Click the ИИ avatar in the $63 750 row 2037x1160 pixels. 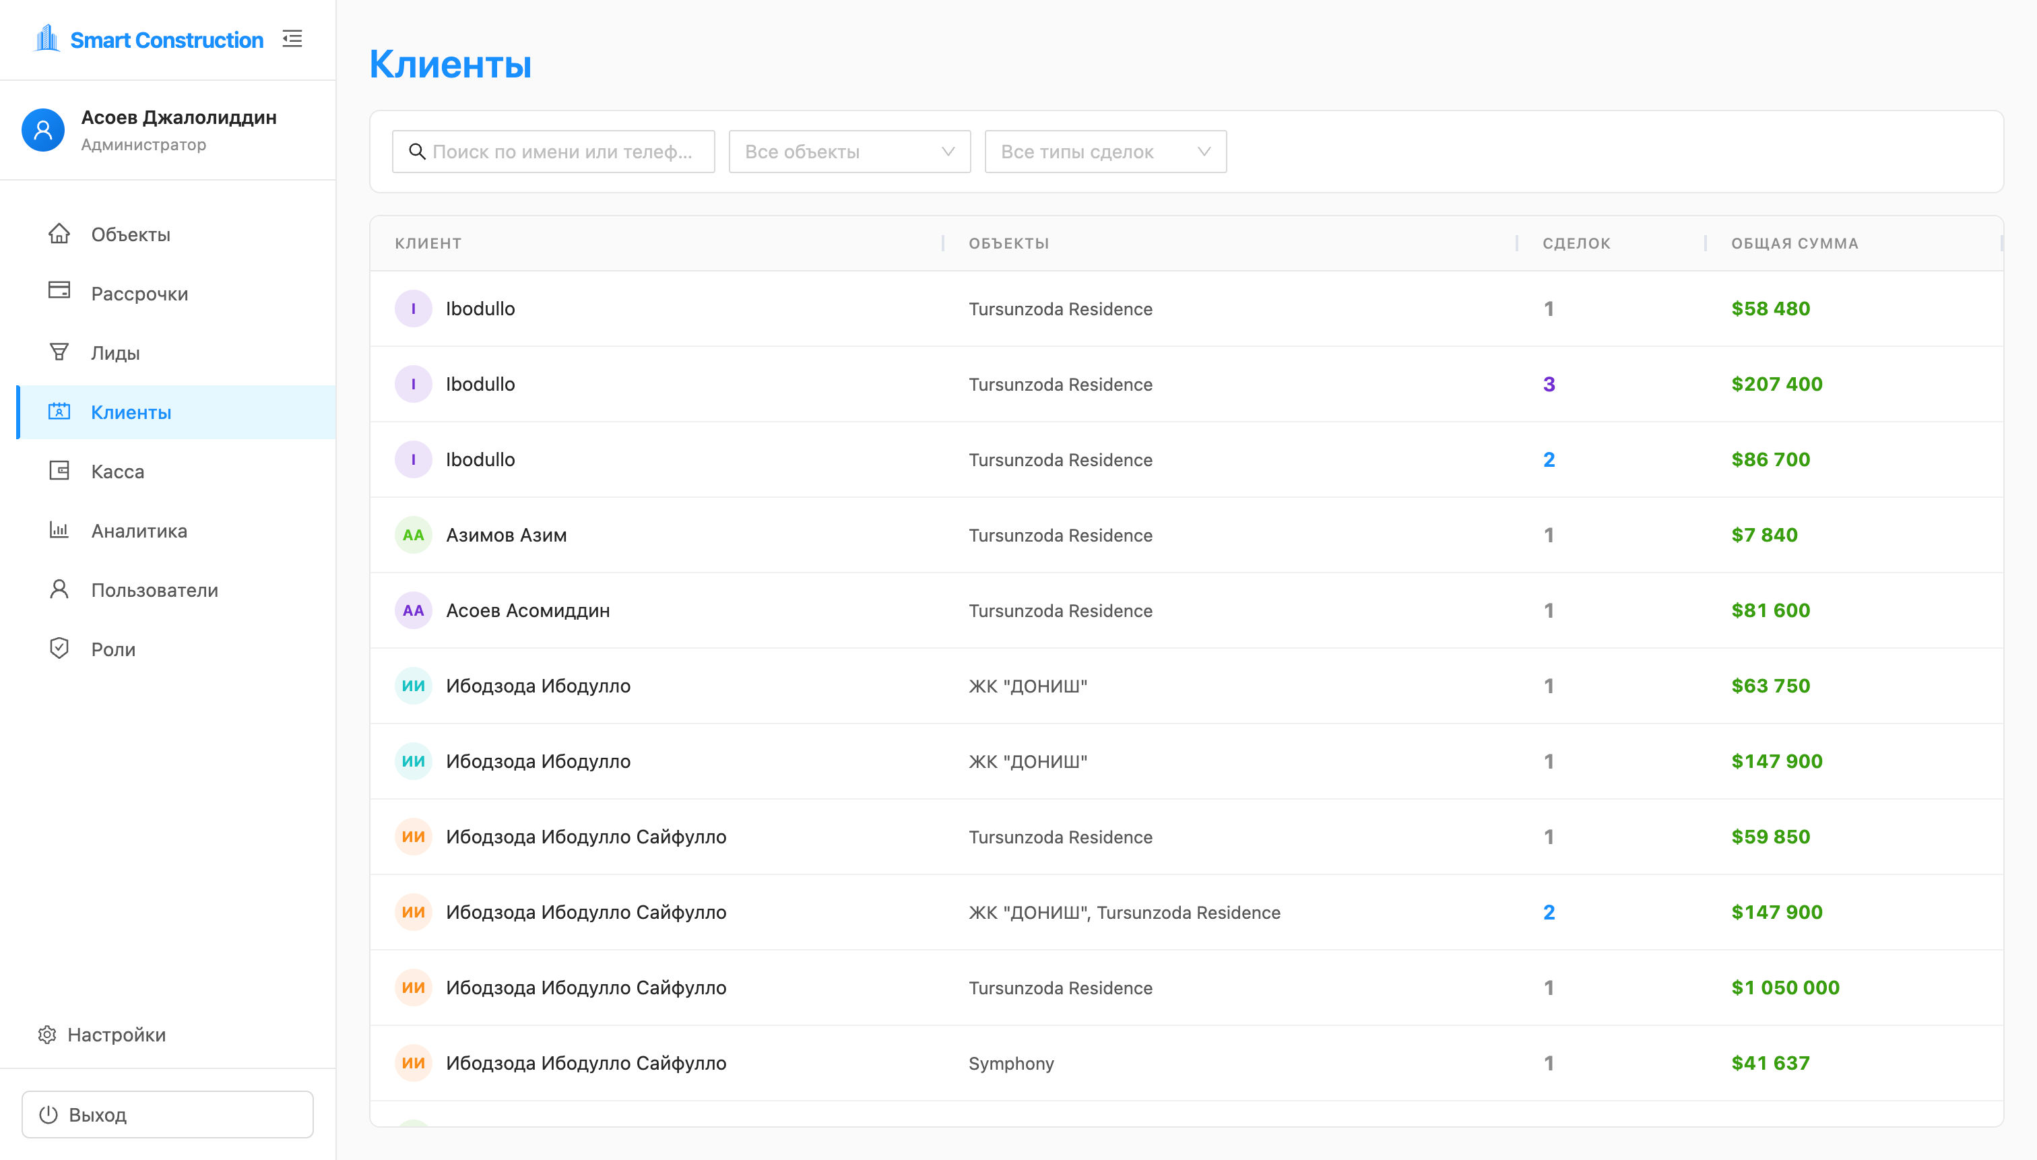[414, 686]
